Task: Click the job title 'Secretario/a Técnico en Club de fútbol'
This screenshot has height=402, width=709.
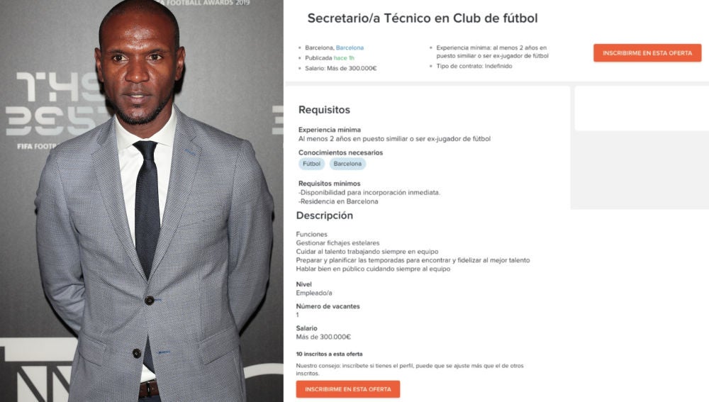Action: [421, 19]
